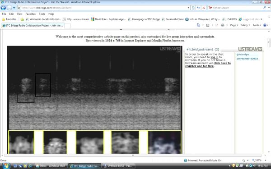Click the vertical page scrollbar thumb
The image size is (271, 169).
click(269, 42)
